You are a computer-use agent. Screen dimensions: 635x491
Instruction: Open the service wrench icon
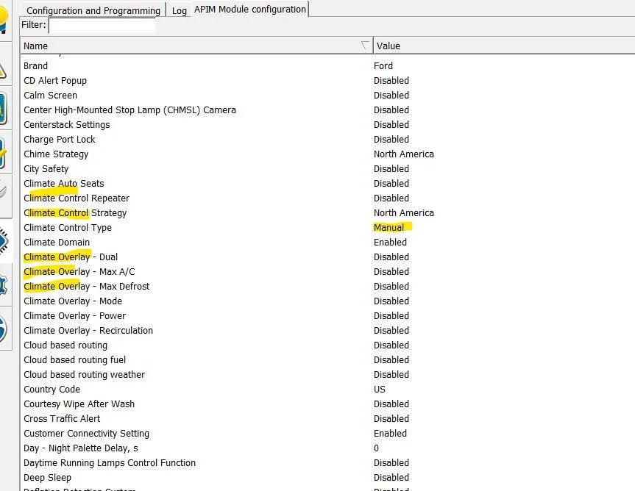(3, 190)
